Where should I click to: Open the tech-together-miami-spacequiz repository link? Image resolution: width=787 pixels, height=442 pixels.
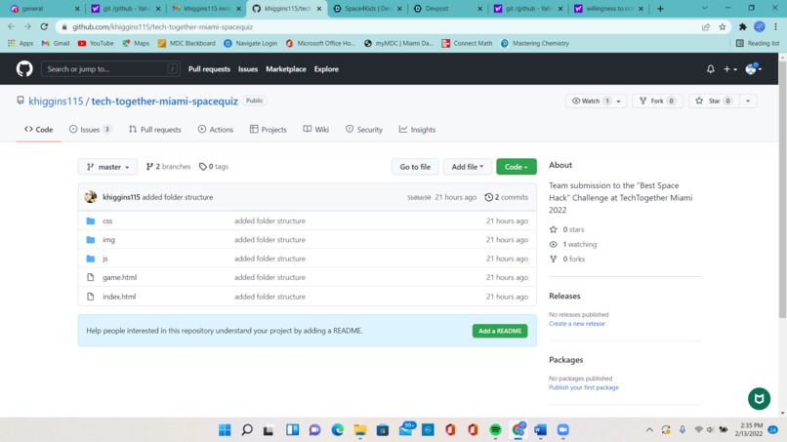[x=165, y=100]
